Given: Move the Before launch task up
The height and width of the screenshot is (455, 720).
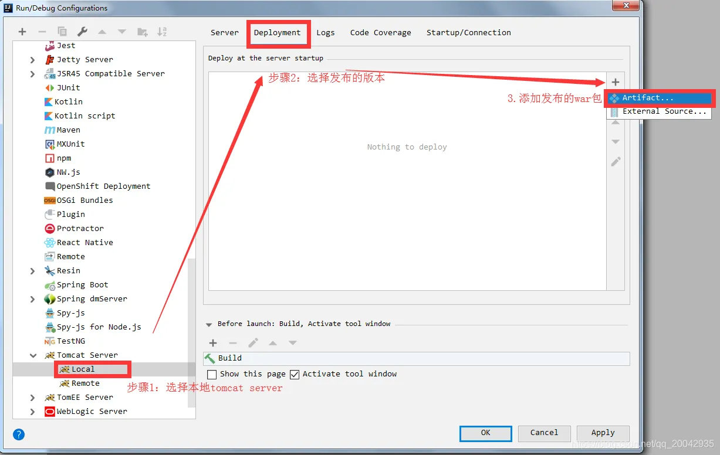Looking at the screenshot, I should pos(273,343).
